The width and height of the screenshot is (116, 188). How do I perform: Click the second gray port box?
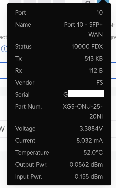pos(30,2)
